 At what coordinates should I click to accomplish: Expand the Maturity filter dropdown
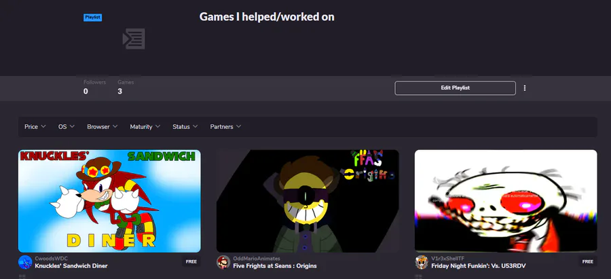[x=145, y=127]
